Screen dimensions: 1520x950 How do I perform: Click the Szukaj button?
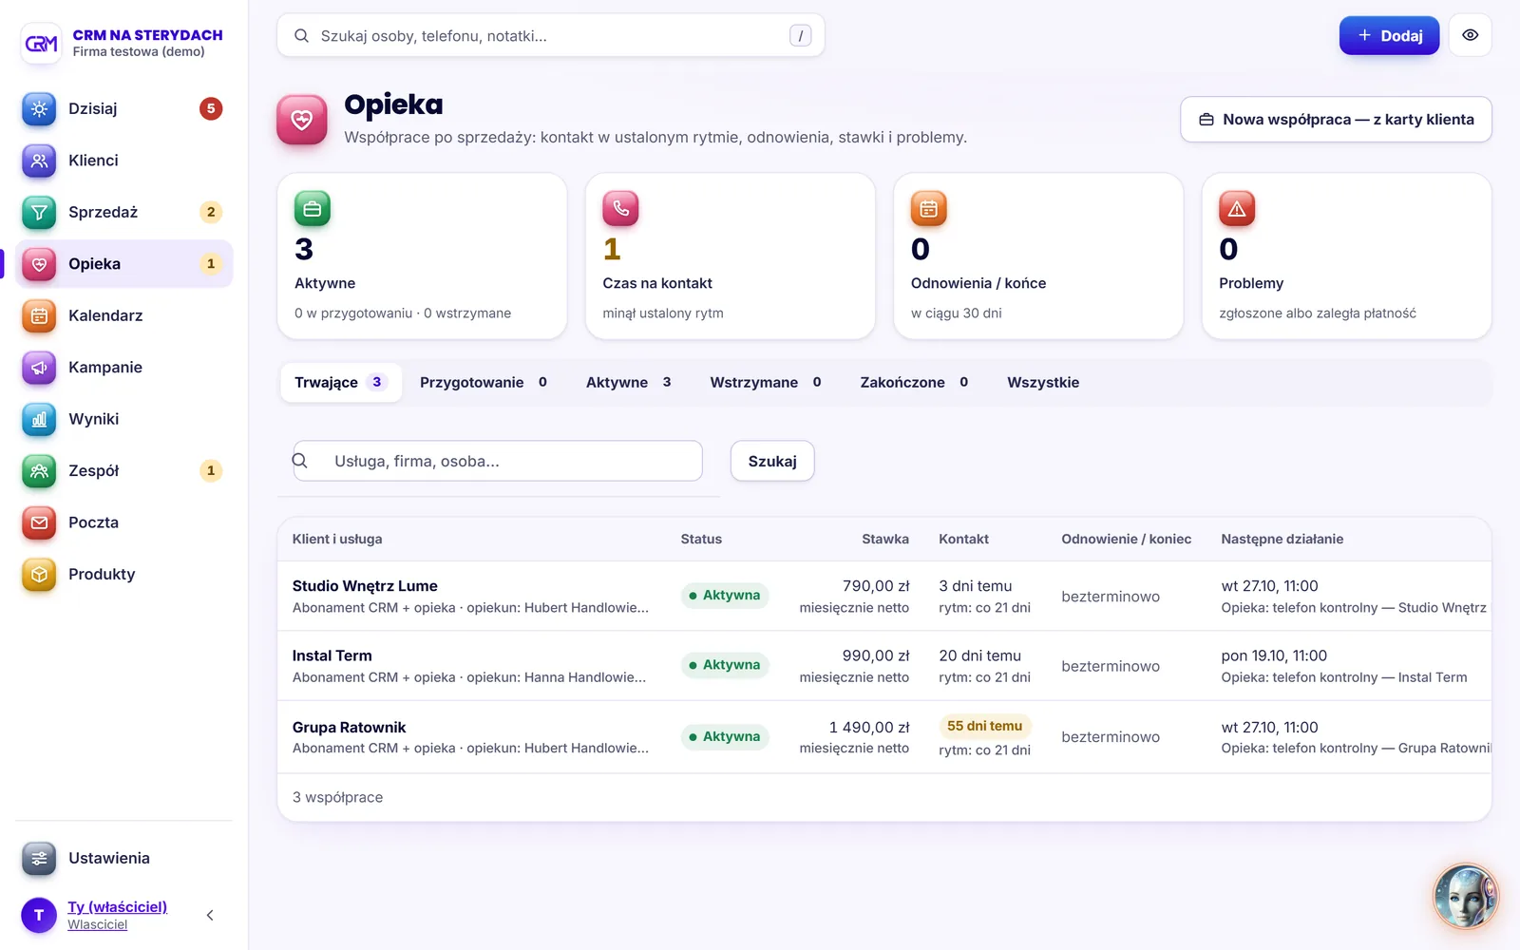tap(772, 461)
